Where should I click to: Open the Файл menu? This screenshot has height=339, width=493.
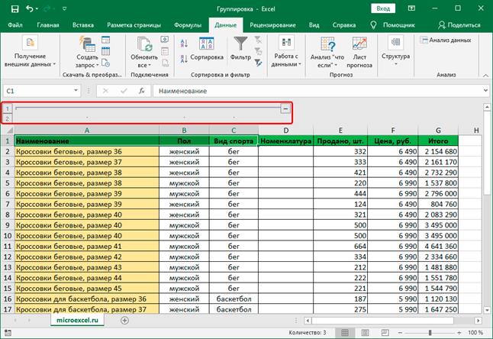pyautogui.click(x=15, y=25)
